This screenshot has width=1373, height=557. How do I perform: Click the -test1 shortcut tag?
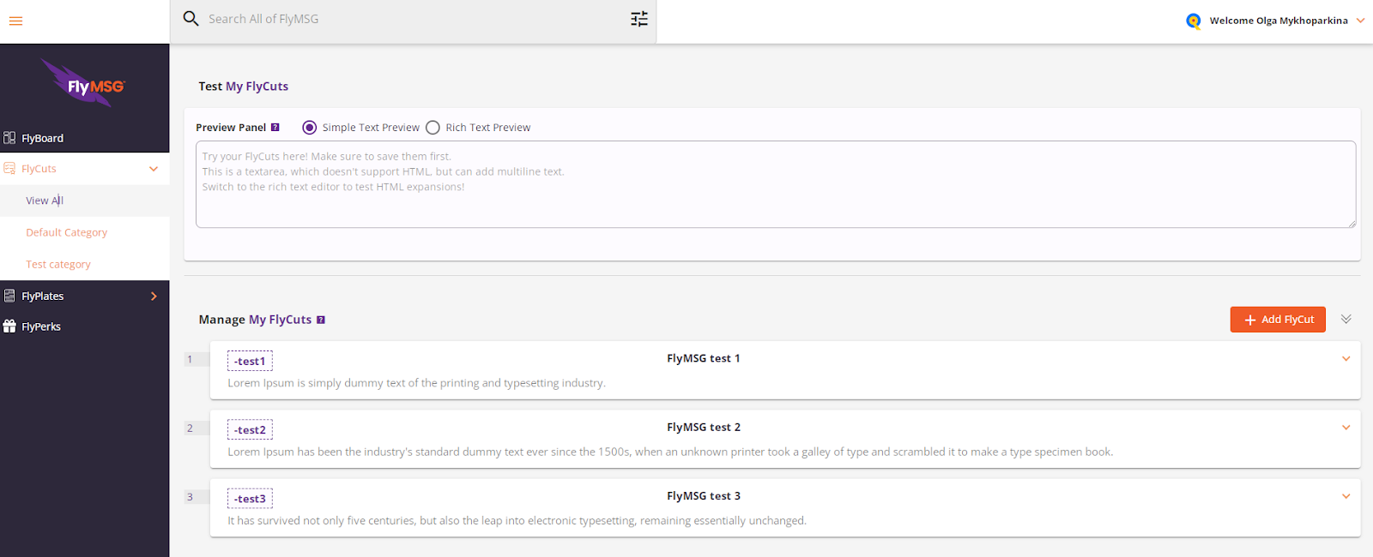(250, 361)
